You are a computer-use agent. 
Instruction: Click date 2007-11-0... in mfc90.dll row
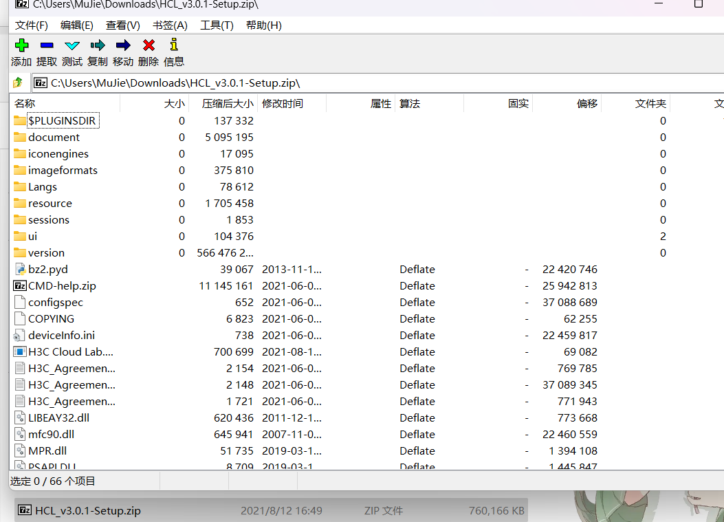tap(292, 434)
